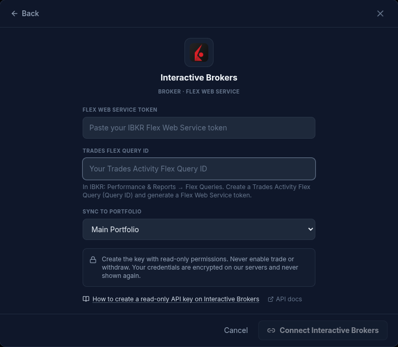
Task: Go back using the Back arrow button
Action: (x=25, y=14)
